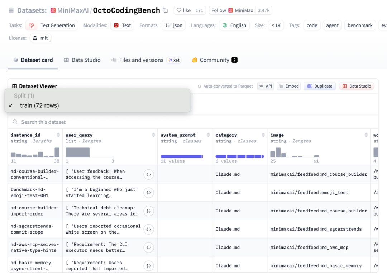
Task: Click the instance_id lengths histogram
Action: tap(35, 152)
